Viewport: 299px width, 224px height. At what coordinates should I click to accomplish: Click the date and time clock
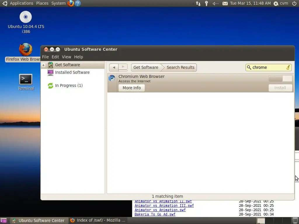250,3
